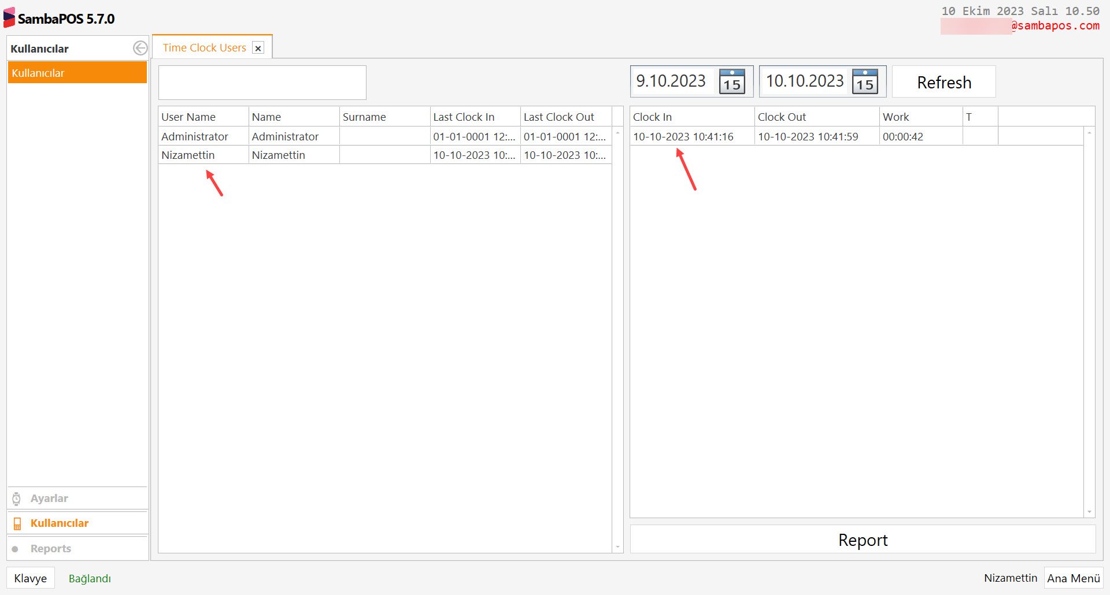The image size is (1110, 595).
Task: Click the search field above the user list
Action: tap(262, 82)
